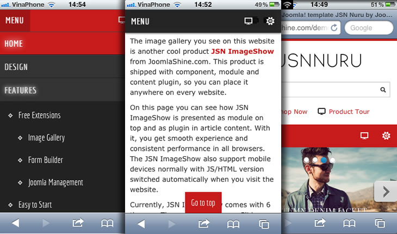Open the Shop Now link
The width and height of the screenshot is (397, 234).
[x=294, y=112]
